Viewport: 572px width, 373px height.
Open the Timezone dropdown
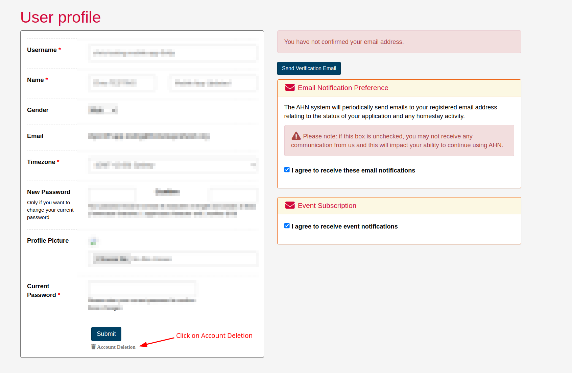coord(173,165)
